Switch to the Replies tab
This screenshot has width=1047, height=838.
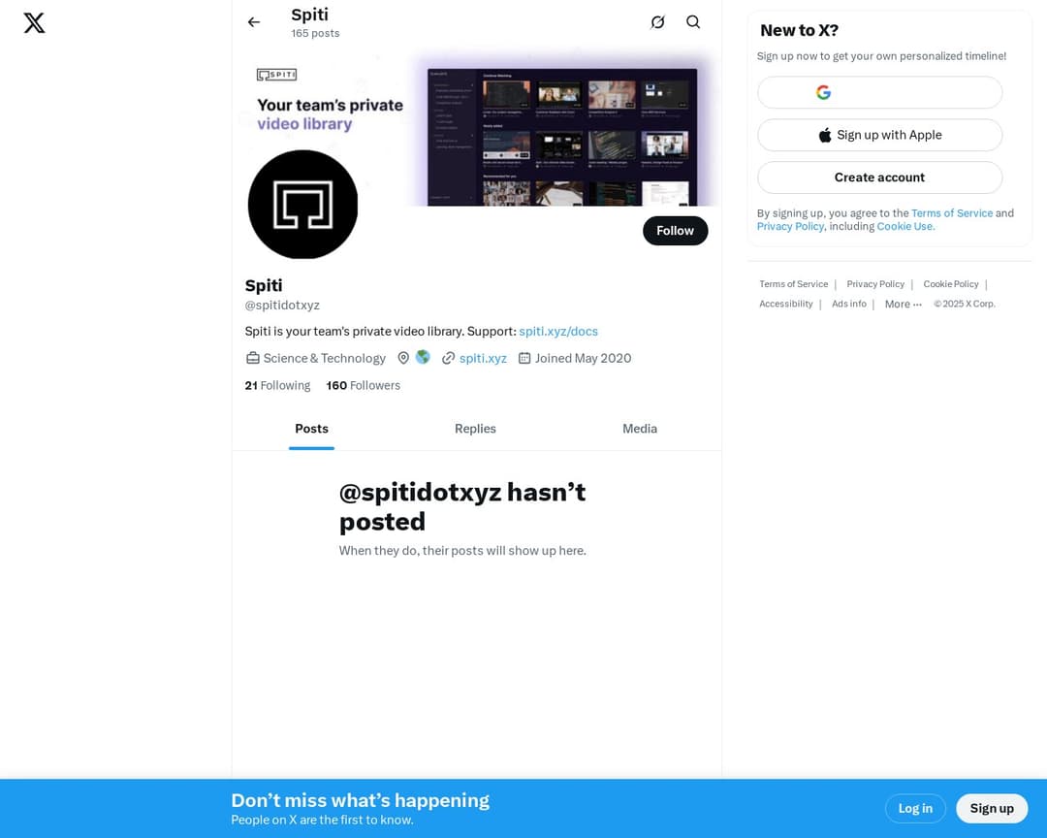(475, 429)
